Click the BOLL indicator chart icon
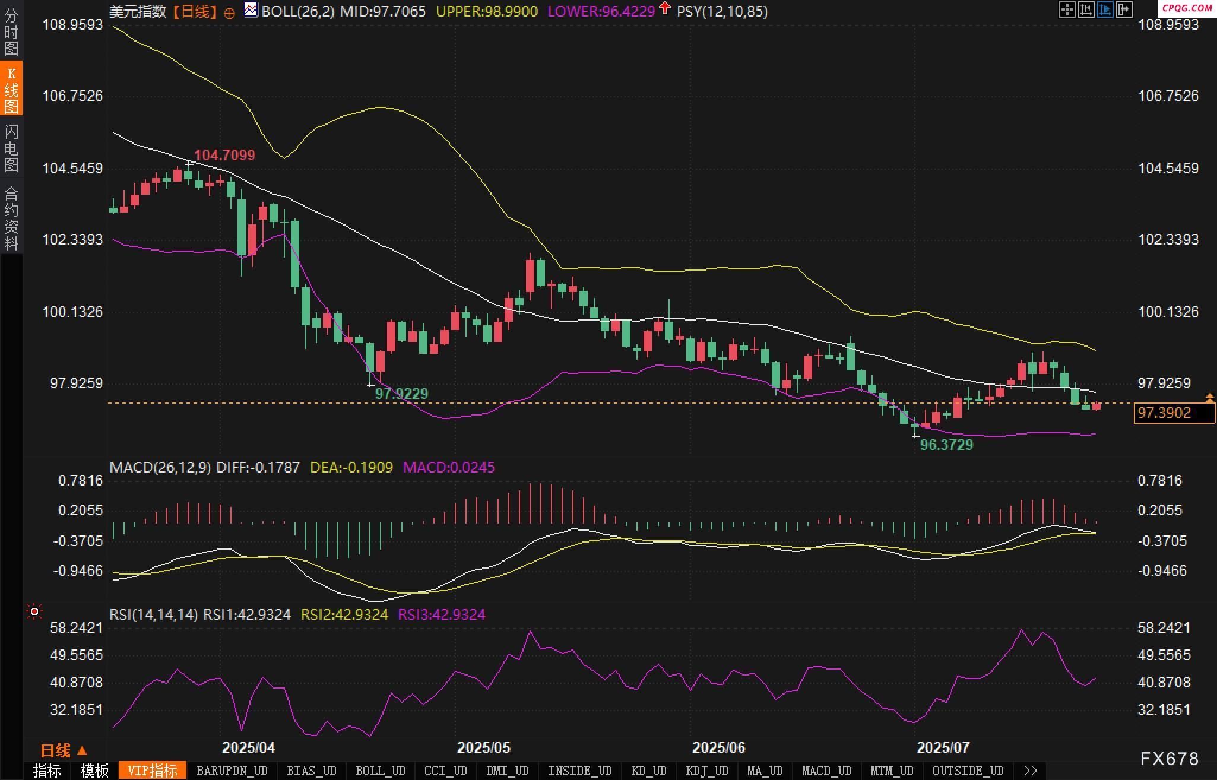 (x=251, y=10)
